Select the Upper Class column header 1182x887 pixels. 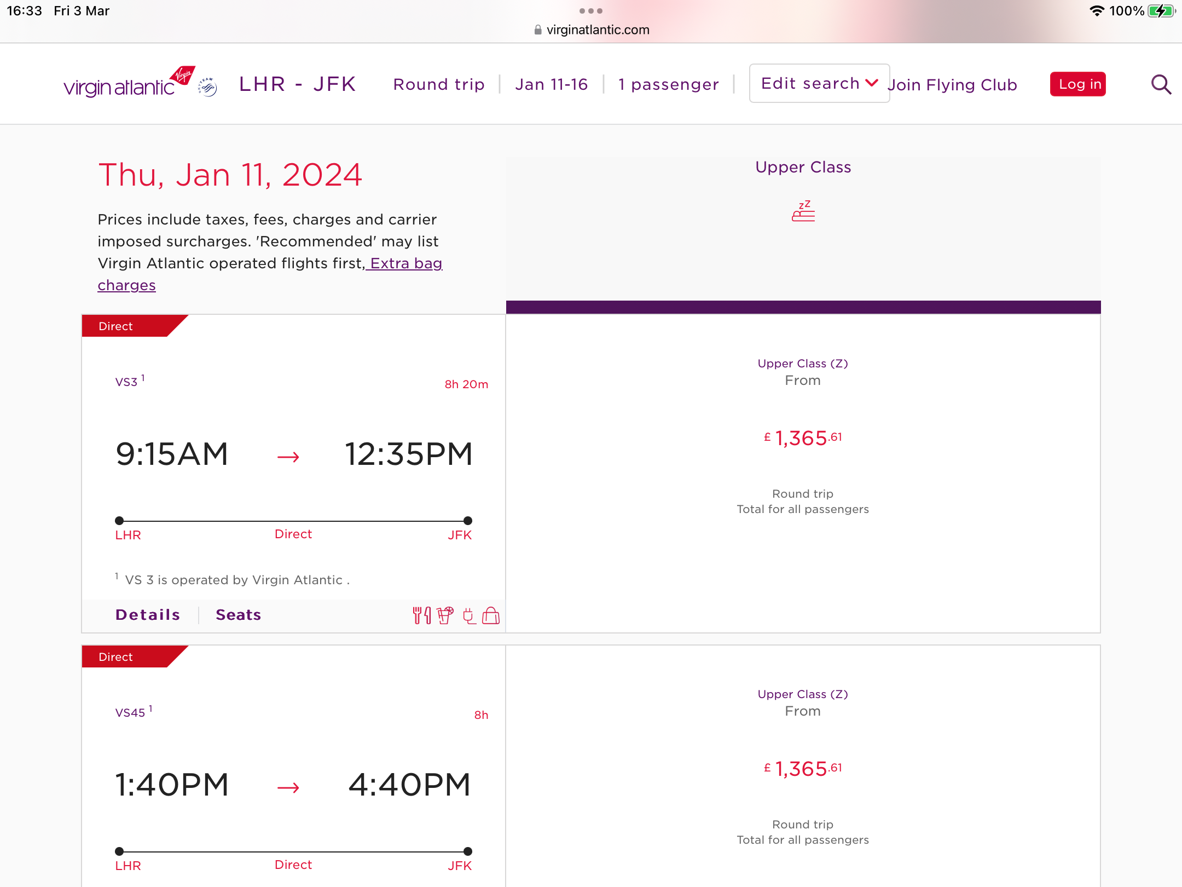(803, 167)
